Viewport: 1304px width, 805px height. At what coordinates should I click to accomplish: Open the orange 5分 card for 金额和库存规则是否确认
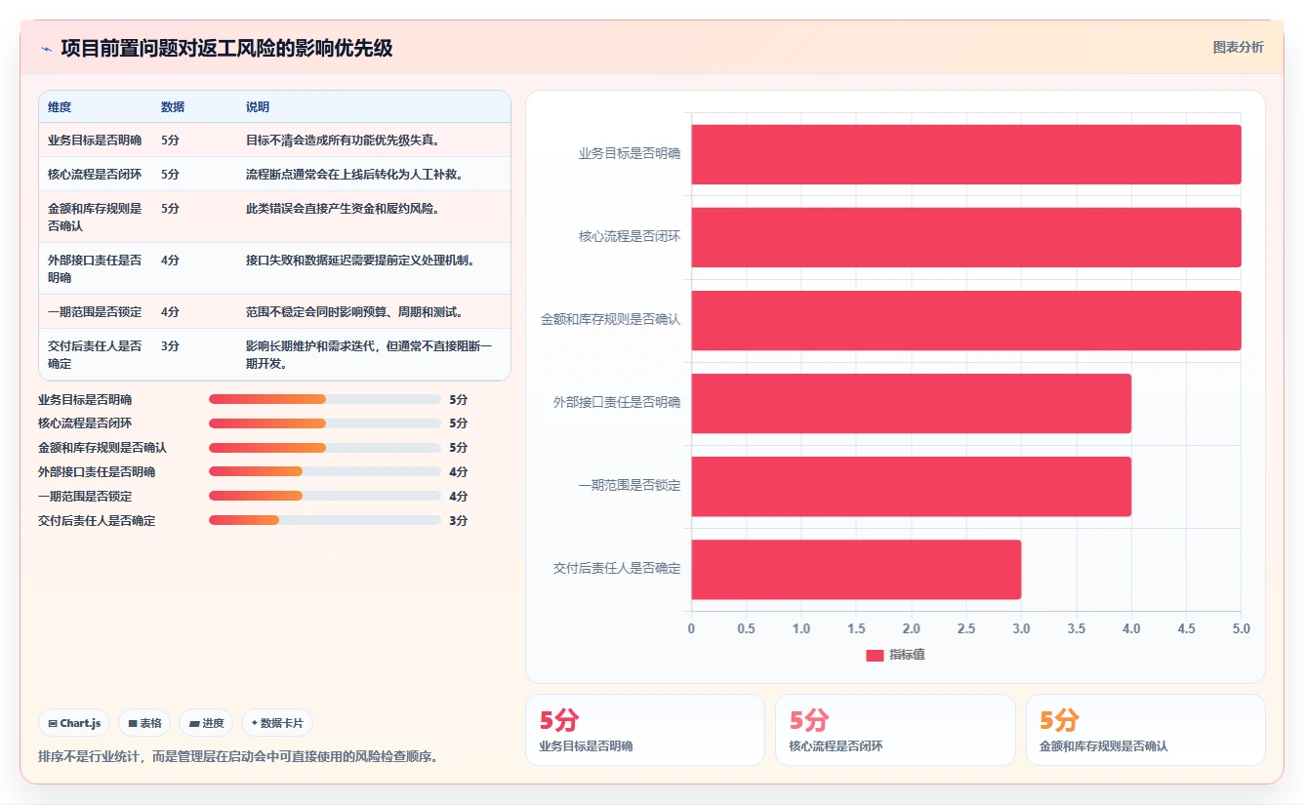tap(1146, 730)
